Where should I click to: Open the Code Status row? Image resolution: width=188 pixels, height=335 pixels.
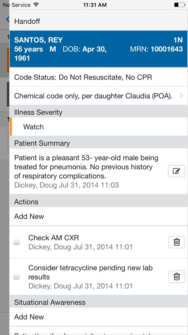[x=99, y=77]
